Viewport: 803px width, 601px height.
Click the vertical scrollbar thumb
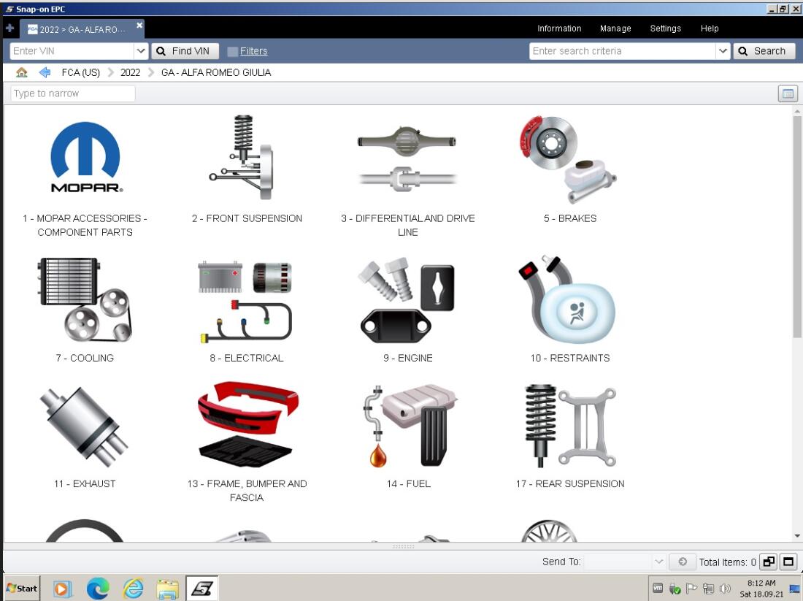pos(797,226)
